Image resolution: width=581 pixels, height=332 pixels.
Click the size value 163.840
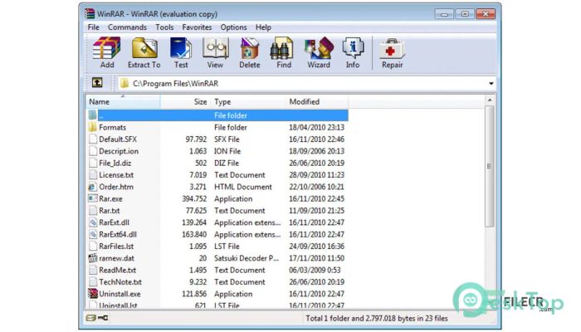(x=194, y=234)
